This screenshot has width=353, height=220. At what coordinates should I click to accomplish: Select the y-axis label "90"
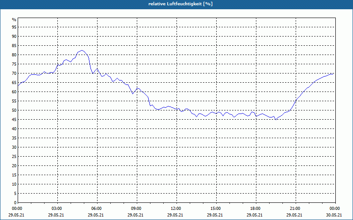[x=14, y=37]
